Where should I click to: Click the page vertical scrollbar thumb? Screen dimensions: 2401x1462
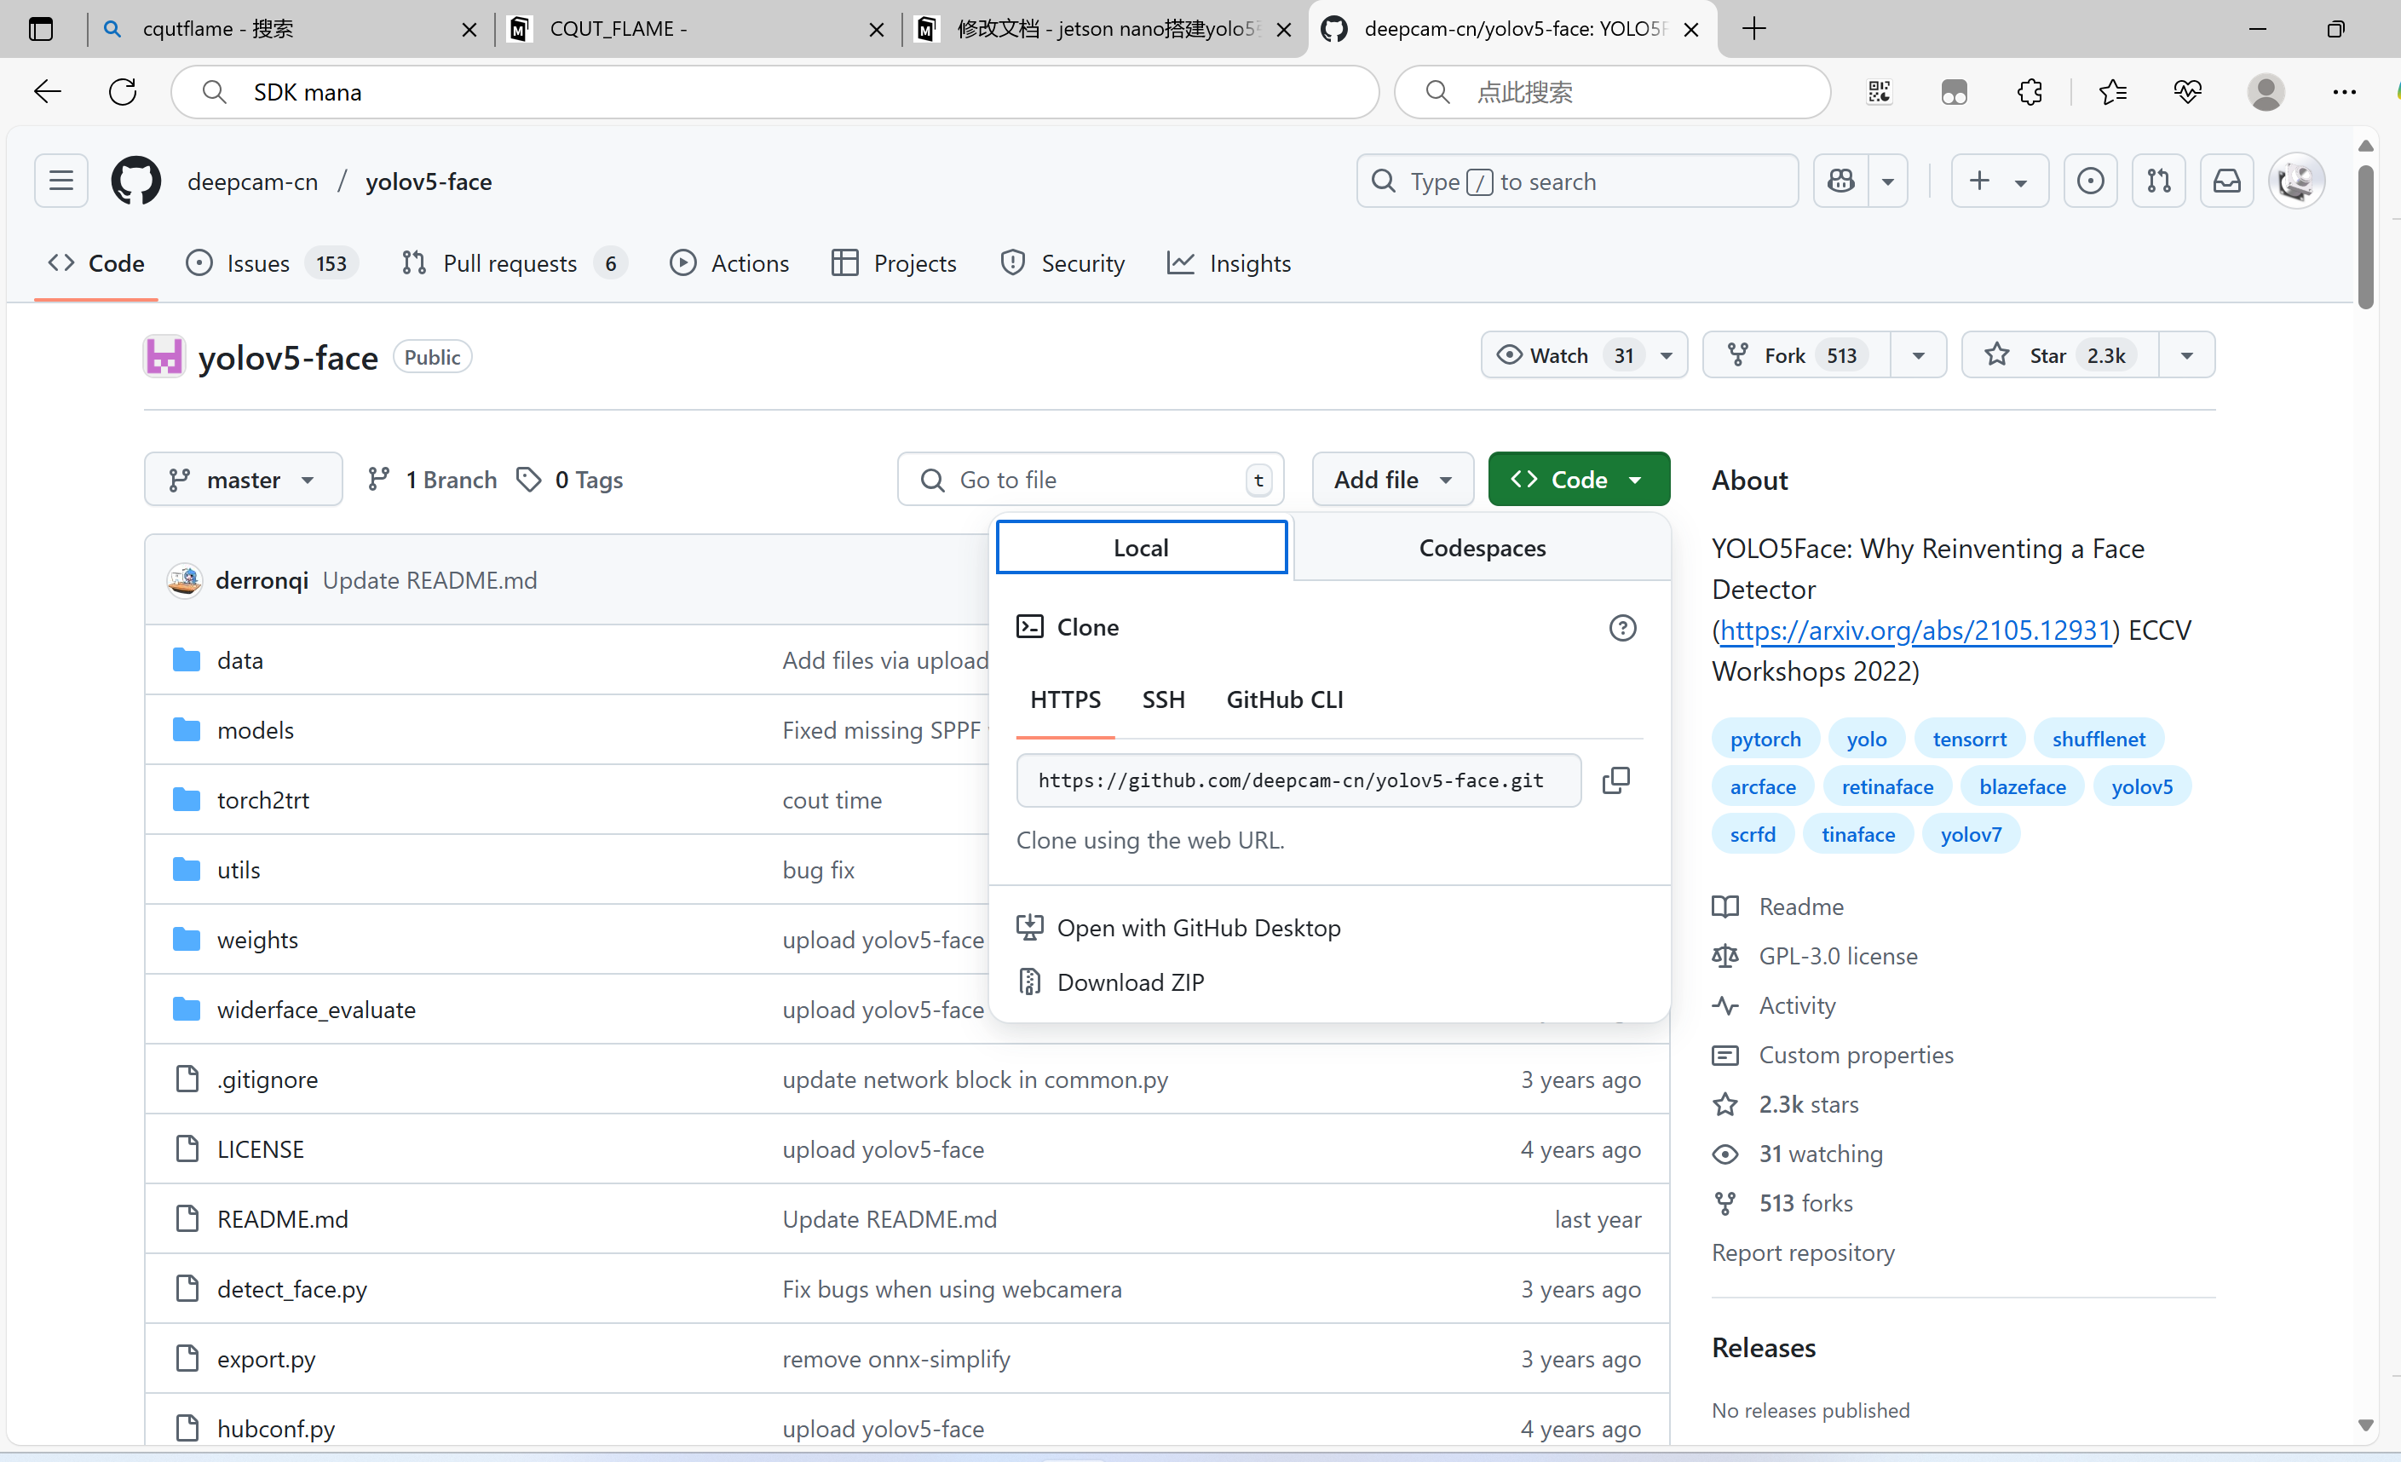point(2366,238)
